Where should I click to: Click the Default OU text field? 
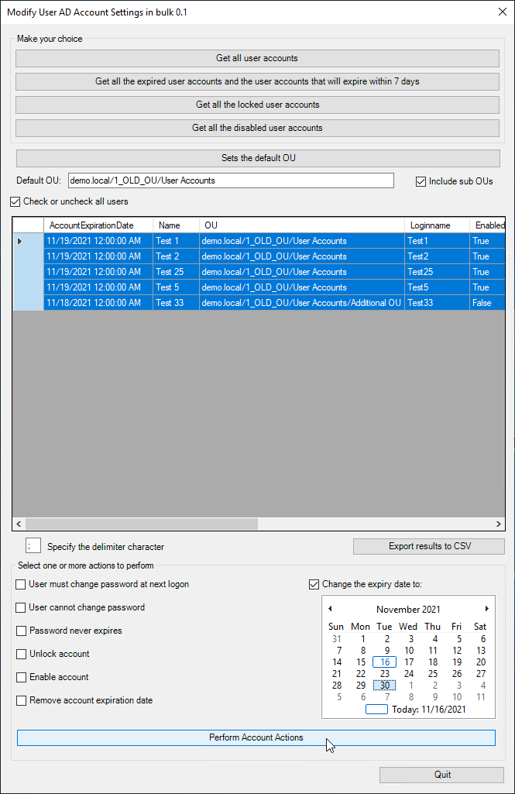click(231, 180)
